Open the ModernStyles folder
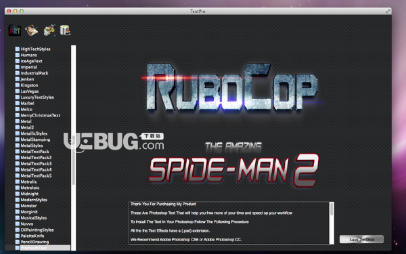Viewport: 406px width, 254px height. pos(31,200)
